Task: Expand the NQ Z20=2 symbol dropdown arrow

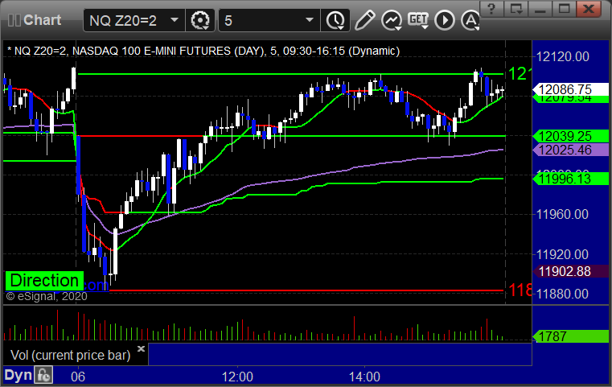Action: (175, 19)
